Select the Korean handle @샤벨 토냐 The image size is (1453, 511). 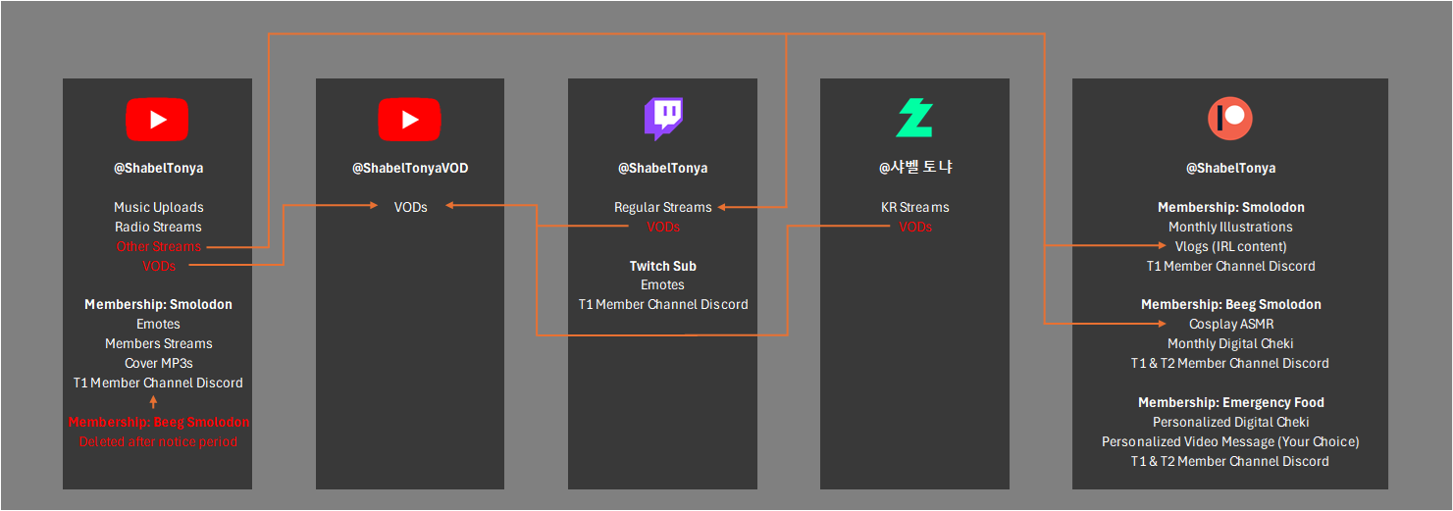point(915,168)
